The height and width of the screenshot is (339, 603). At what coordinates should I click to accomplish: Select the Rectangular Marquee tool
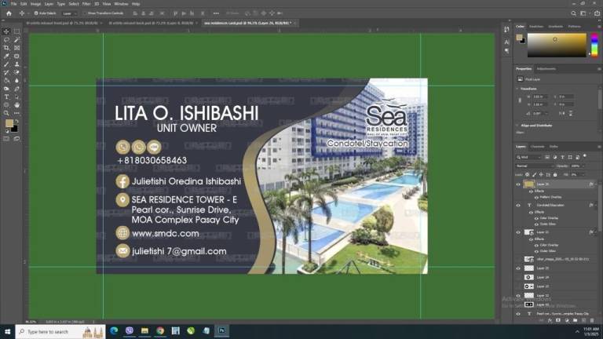(17, 31)
